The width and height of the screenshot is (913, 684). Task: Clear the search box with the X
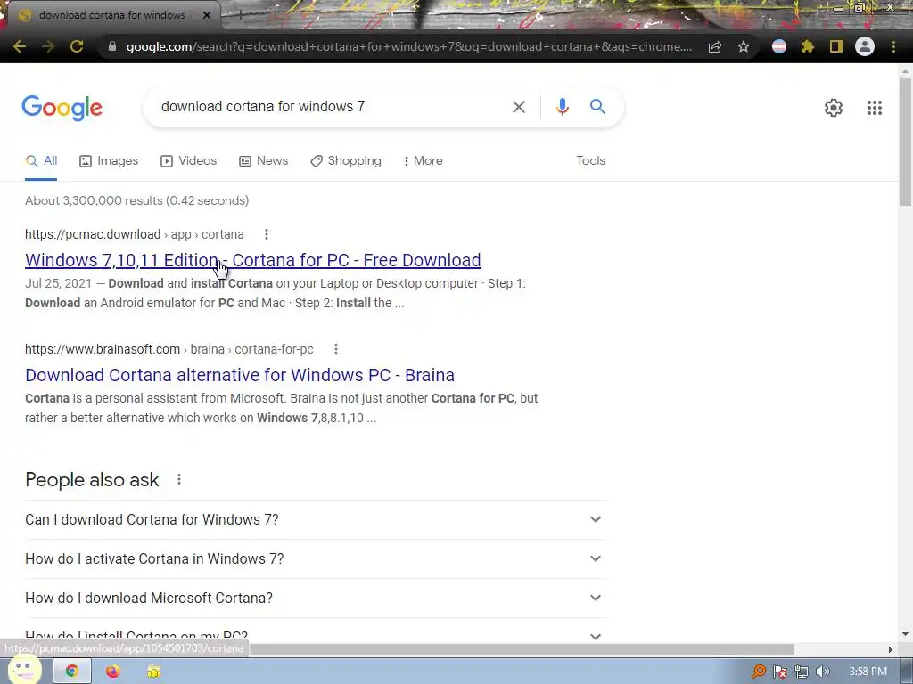518,107
